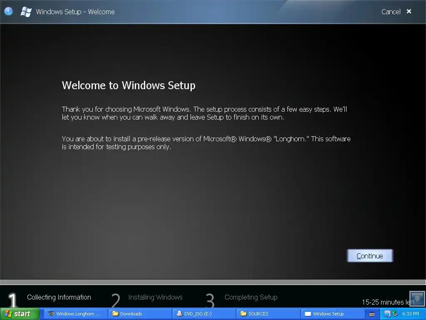Click the Completing Setup step label
426x320 pixels.
[251, 297]
